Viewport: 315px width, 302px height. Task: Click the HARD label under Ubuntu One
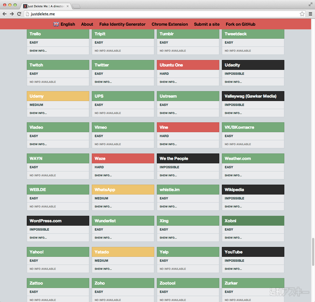164,73
